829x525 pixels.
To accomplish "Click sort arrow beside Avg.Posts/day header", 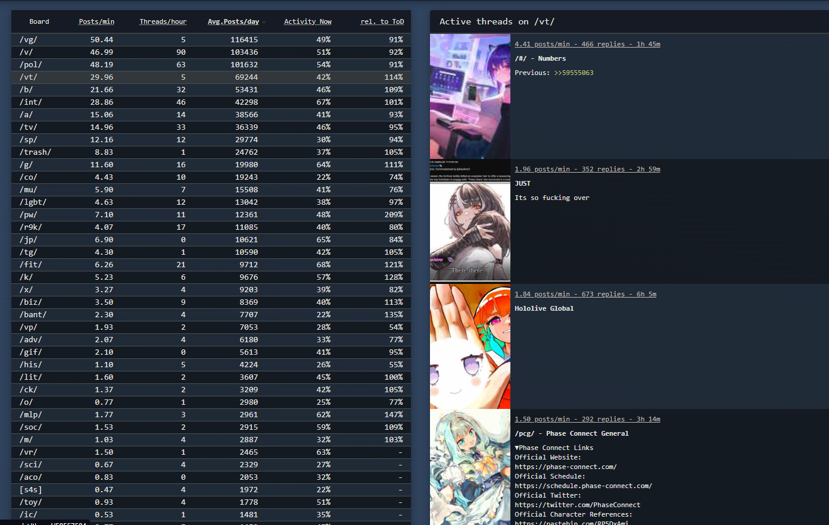I will [x=264, y=23].
